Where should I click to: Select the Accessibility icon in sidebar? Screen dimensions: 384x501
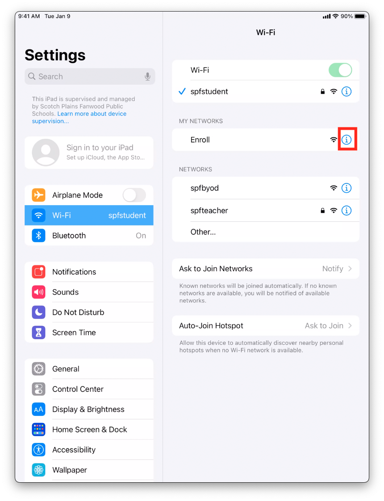(x=38, y=450)
